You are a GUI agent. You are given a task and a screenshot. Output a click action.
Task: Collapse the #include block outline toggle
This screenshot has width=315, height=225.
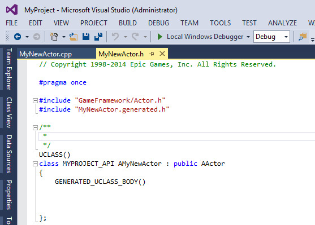(35, 100)
